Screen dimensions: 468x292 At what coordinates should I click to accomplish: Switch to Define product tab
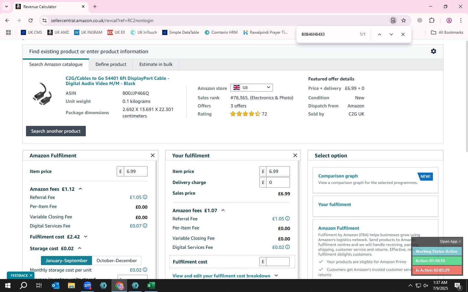pos(111,64)
